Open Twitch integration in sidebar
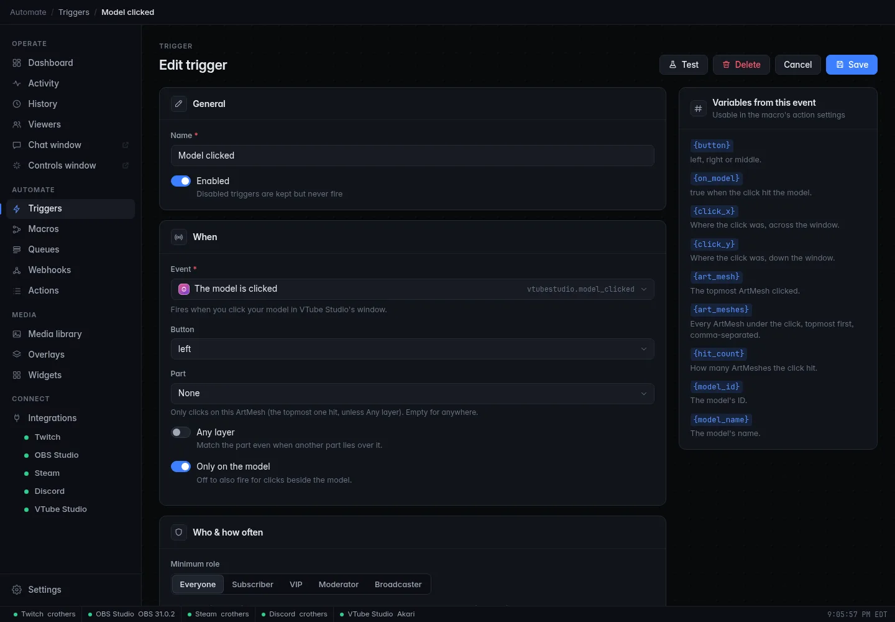The height and width of the screenshot is (622, 895). tap(47, 437)
